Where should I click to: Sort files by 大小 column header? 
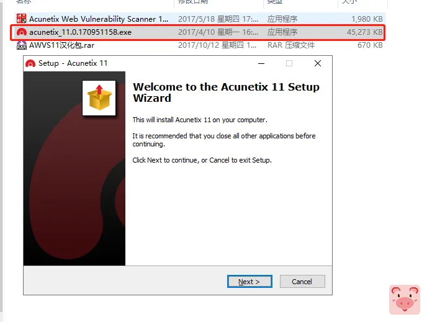point(349,2)
